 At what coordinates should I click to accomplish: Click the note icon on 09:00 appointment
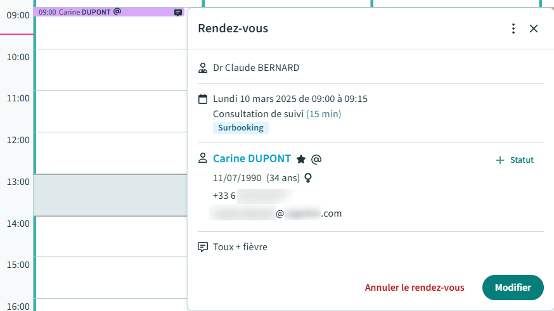click(178, 13)
